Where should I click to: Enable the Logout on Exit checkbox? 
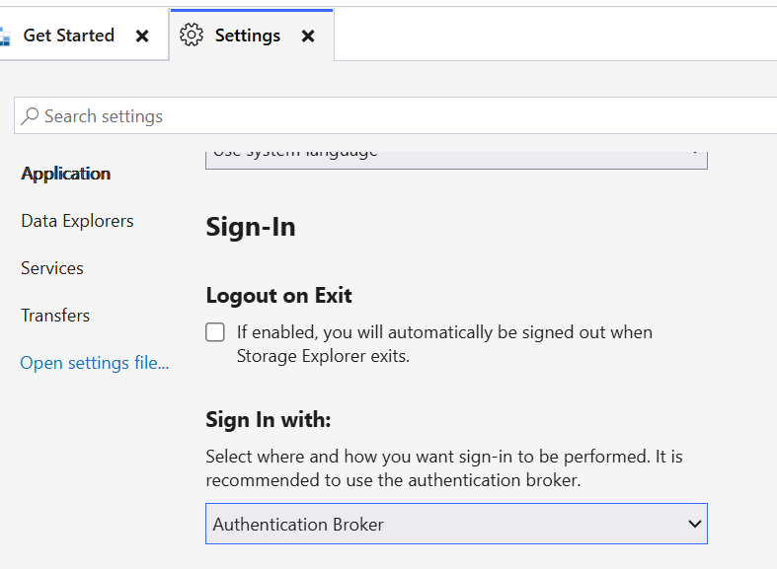click(x=215, y=332)
